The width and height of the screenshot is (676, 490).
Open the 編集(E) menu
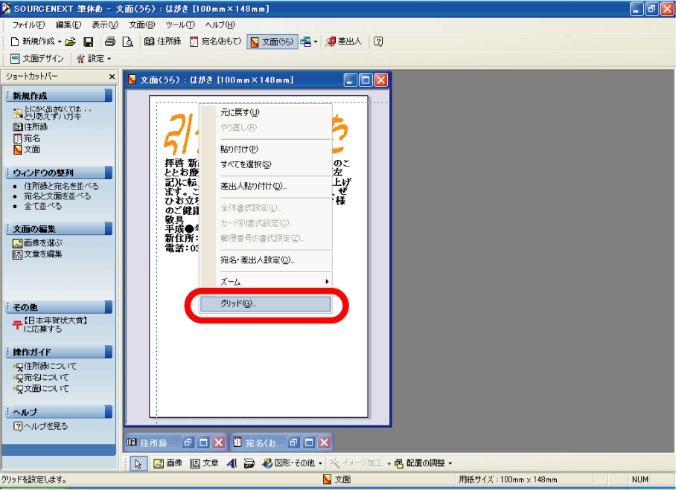pyautogui.click(x=68, y=25)
